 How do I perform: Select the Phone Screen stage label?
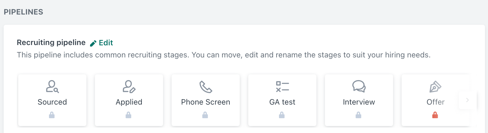pyautogui.click(x=206, y=102)
